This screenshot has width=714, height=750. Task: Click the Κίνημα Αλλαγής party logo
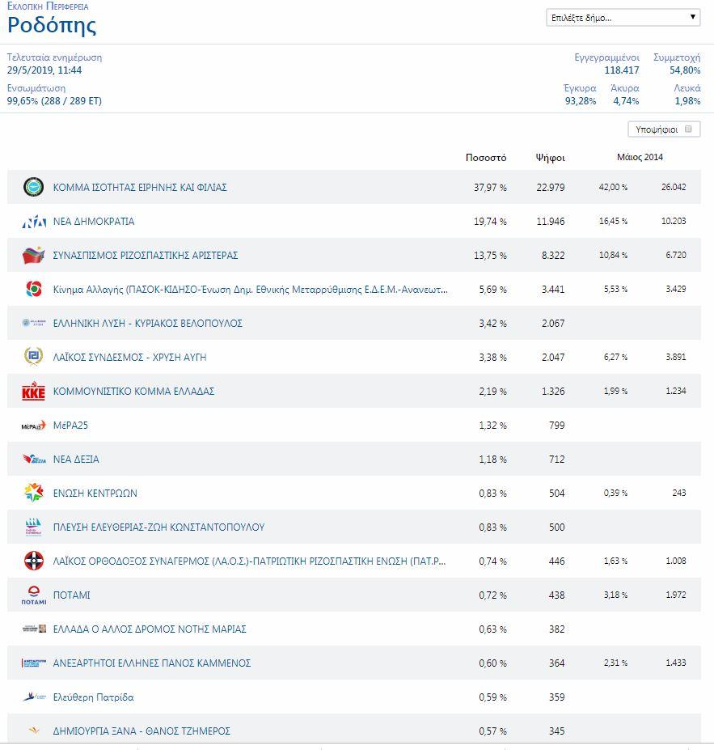pyautogui.click(x=33, y=290)
